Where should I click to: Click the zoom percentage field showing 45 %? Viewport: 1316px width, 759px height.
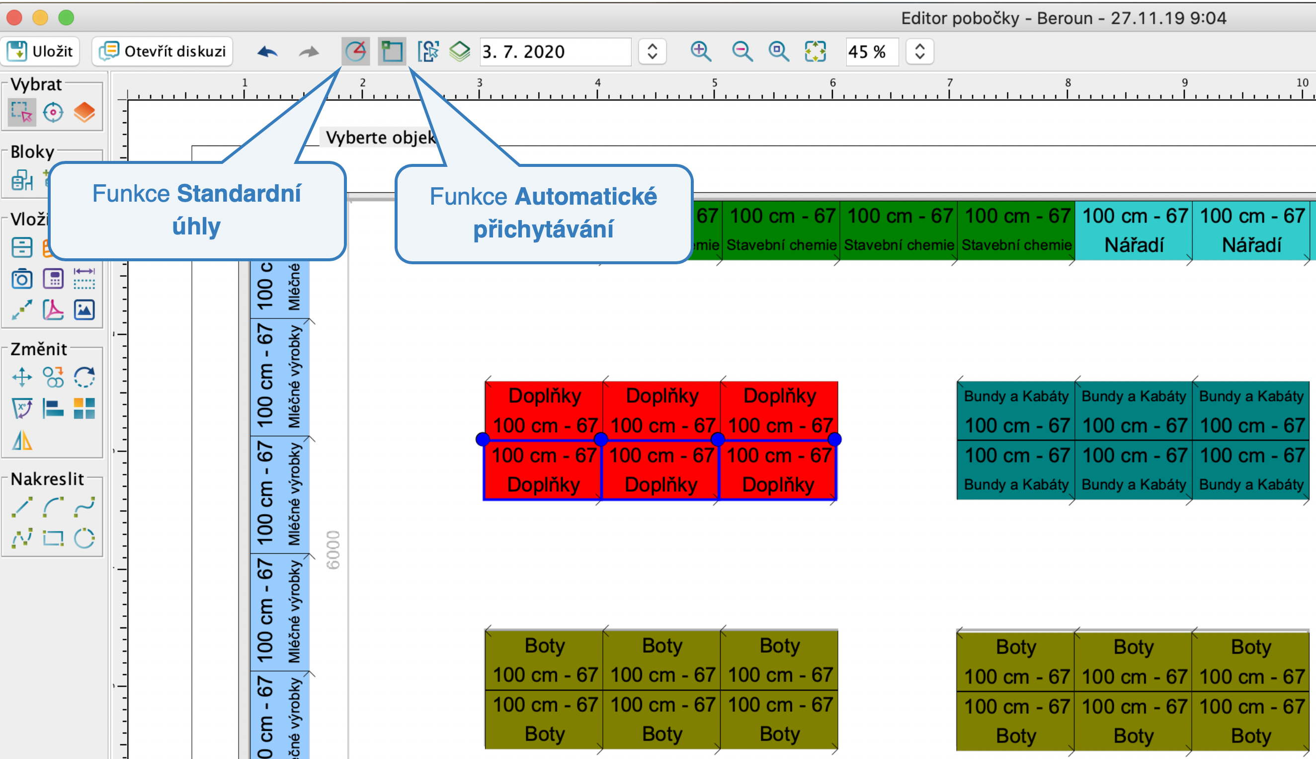tap(872, 52)
